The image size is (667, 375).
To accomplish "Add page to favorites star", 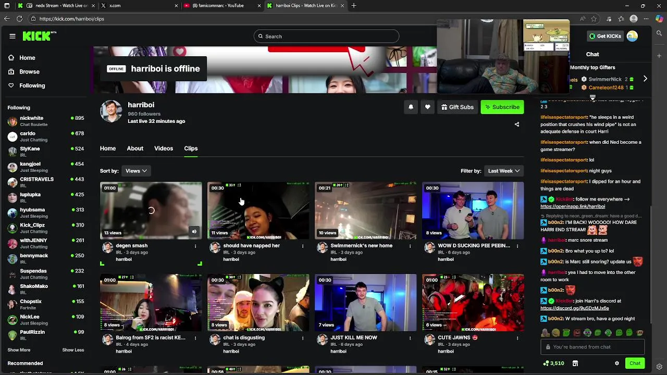I will click(x=594, y=19).
